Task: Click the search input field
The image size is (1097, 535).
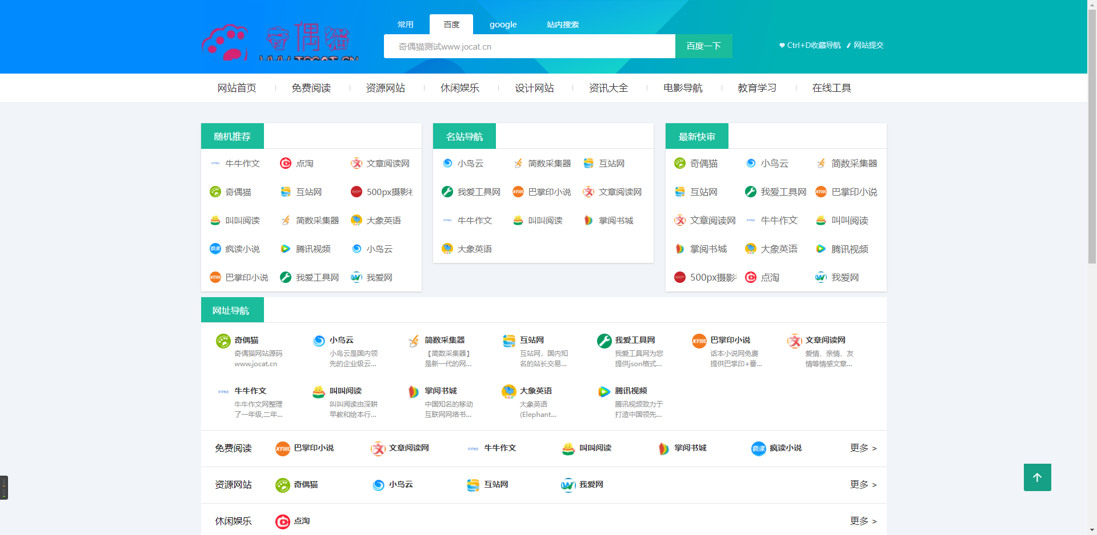Action: (x=530, y=46)
